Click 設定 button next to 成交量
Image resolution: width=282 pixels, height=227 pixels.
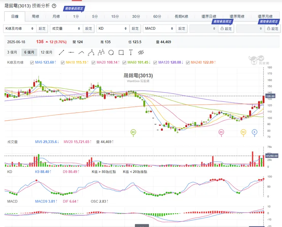[89, 29]
